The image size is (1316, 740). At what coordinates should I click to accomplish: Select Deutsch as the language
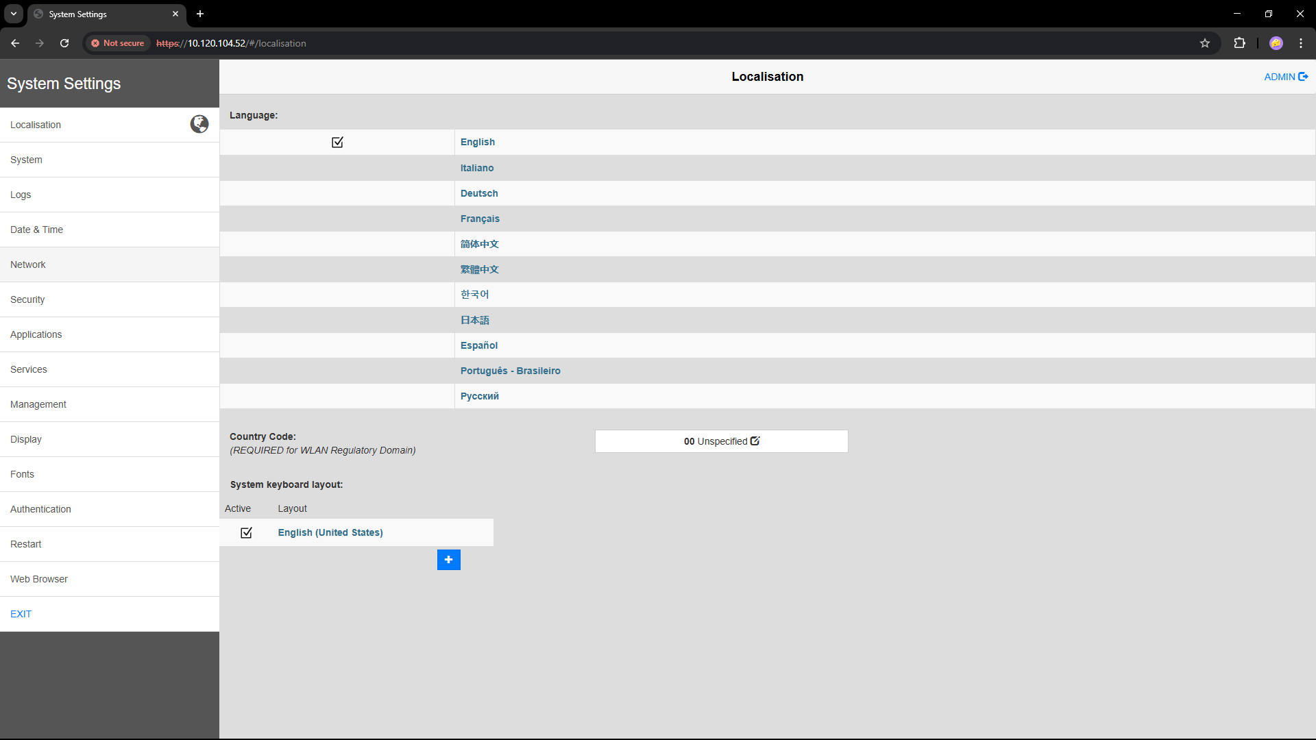479,193
